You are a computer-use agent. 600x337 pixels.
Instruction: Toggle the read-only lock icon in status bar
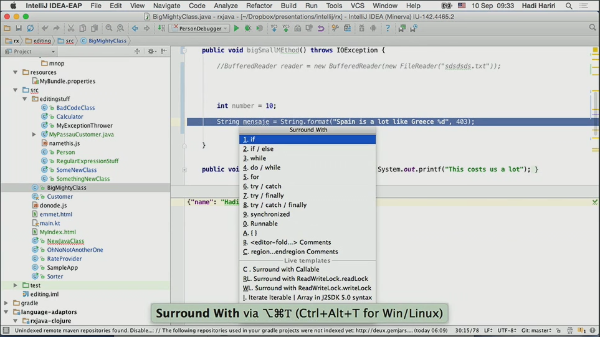tap(559, 330)
